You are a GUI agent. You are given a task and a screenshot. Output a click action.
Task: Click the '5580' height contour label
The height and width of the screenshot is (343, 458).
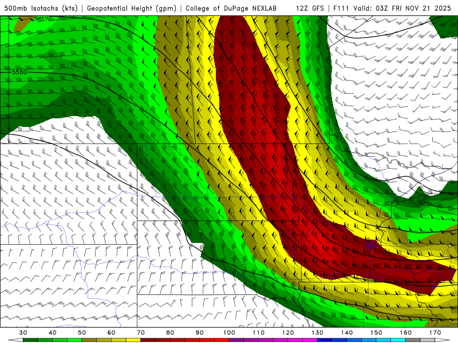pos(19,72)
